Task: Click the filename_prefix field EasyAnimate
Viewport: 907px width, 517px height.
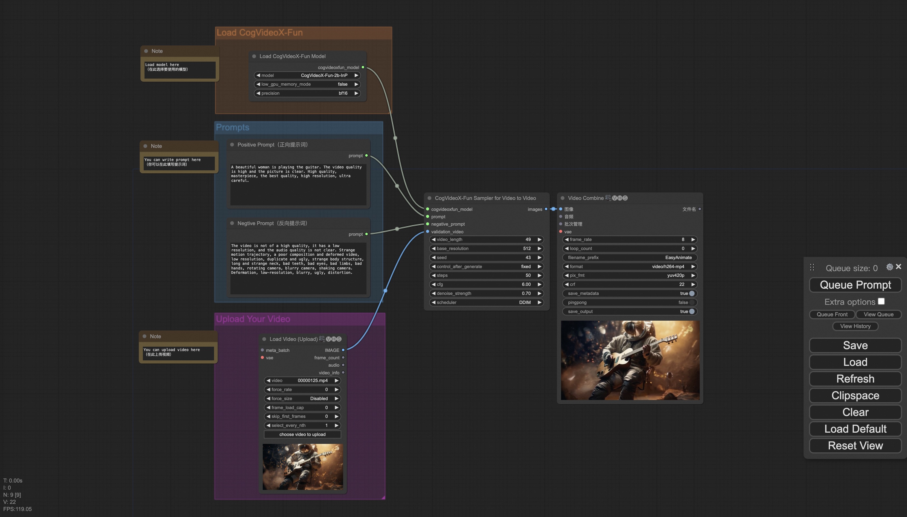Action: pos(630,257)
